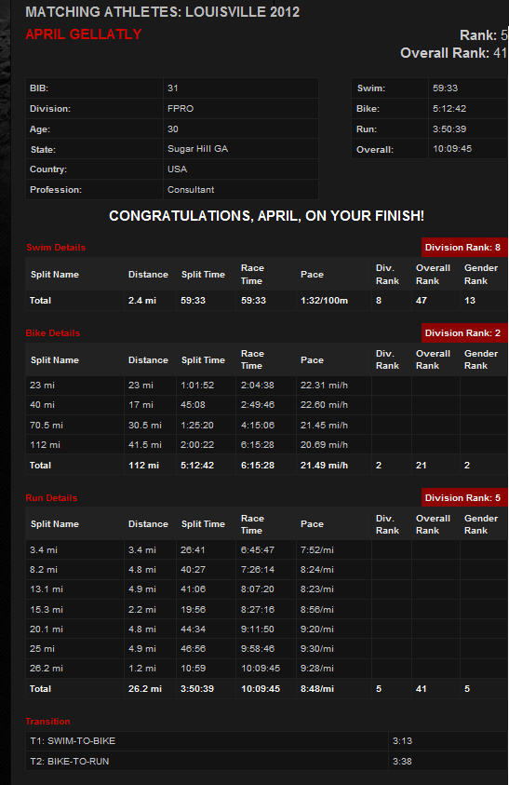Click the Run Details section heading

click(51, 497)
